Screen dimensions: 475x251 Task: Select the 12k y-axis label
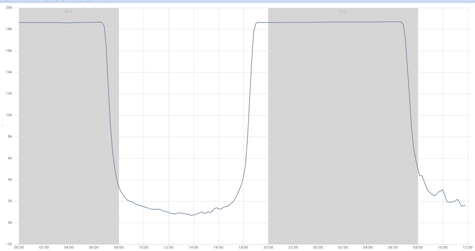[9, 94]
